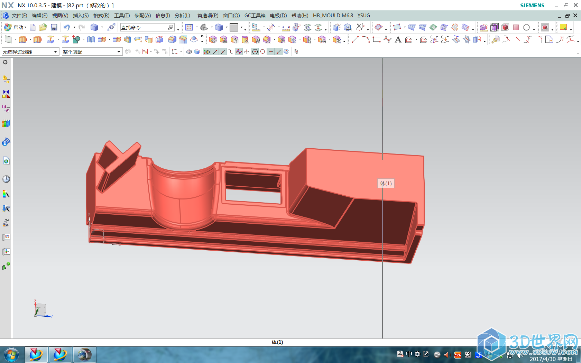Click the gray background color swatch
The width and height of the screenshot is (581, 363).
point(234,27)
